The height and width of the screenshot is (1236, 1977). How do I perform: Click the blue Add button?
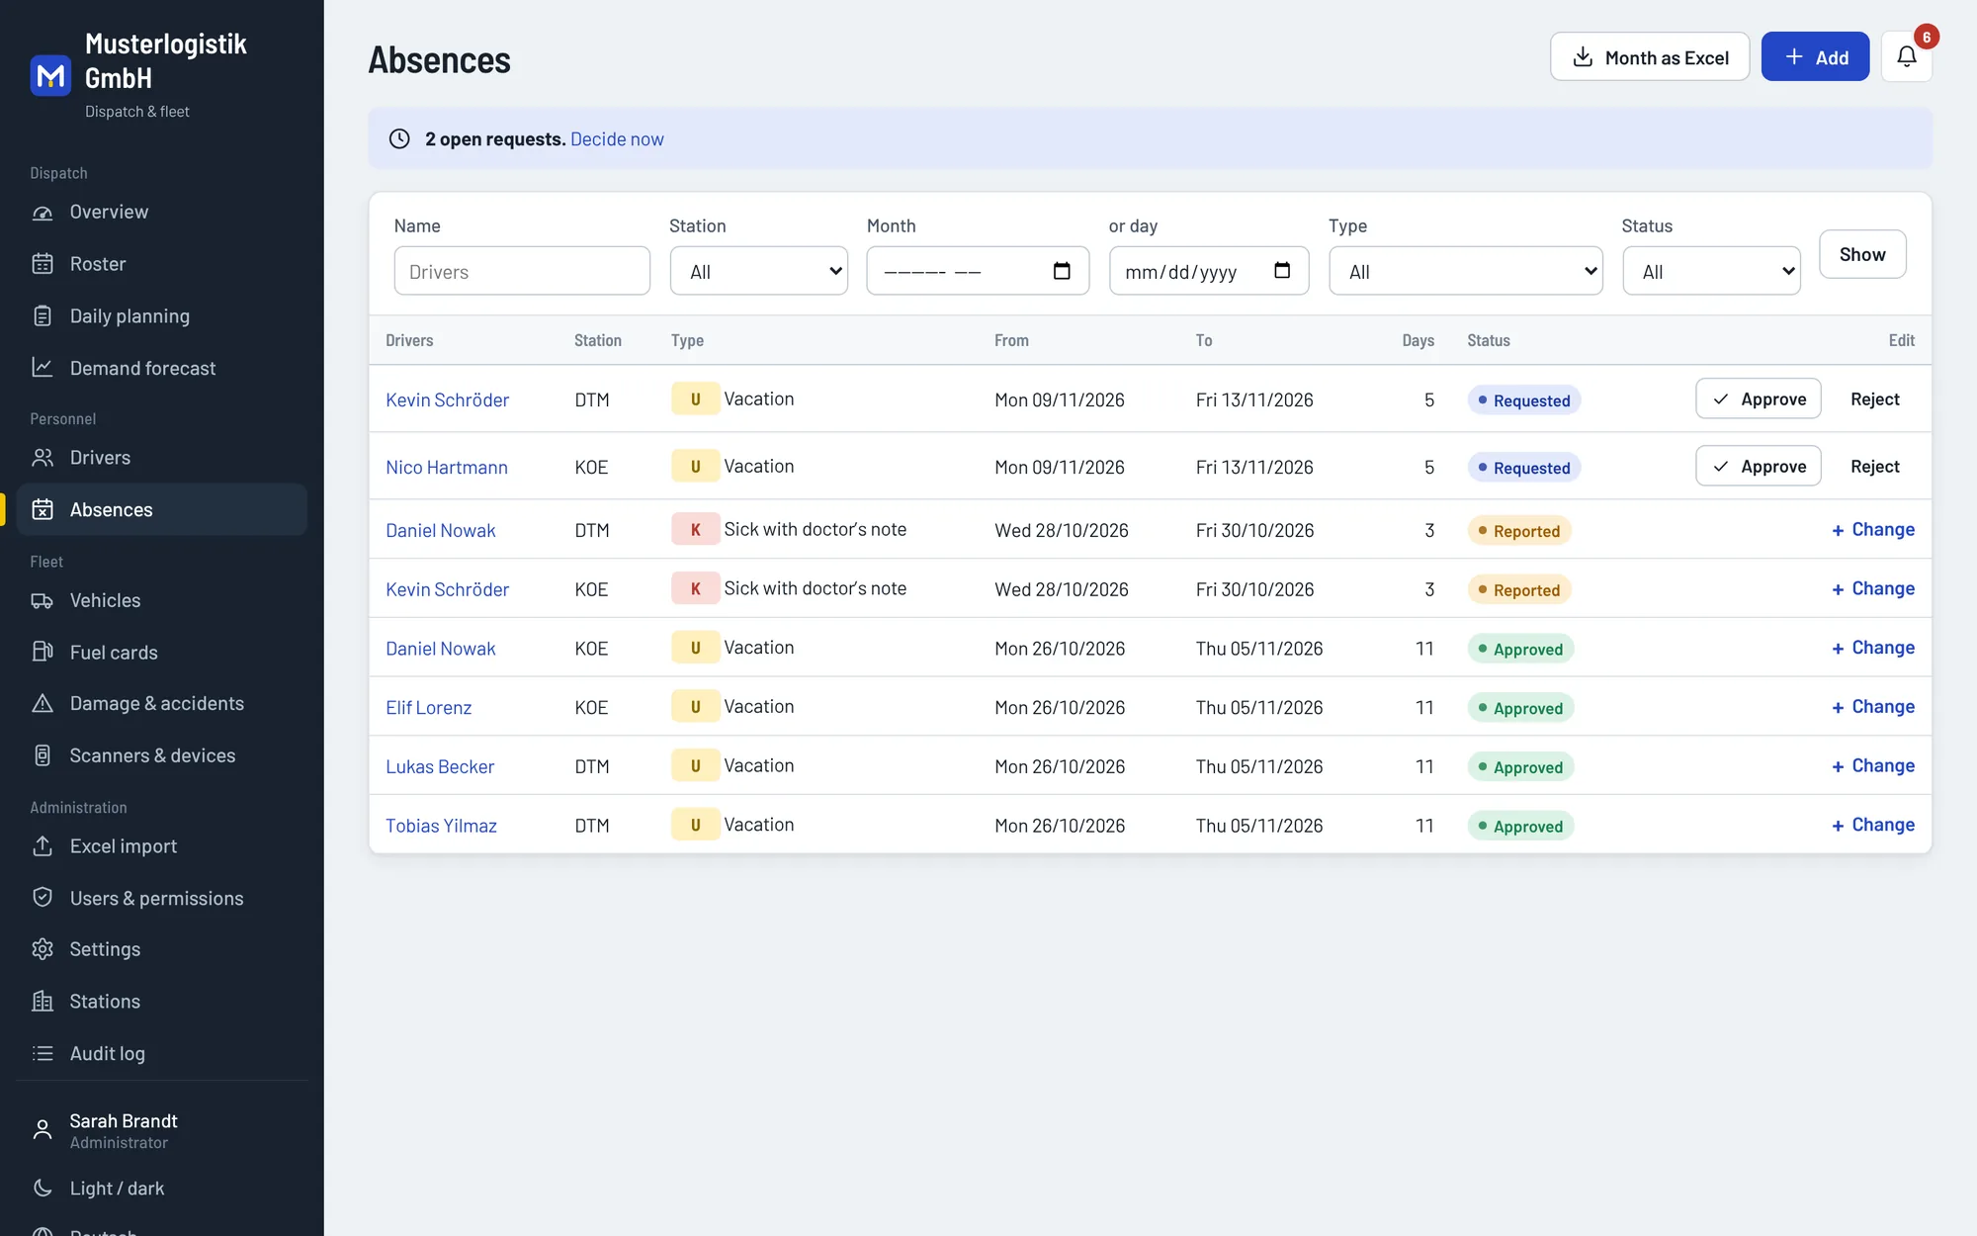pyautogui.click(x=1815, y=57)
